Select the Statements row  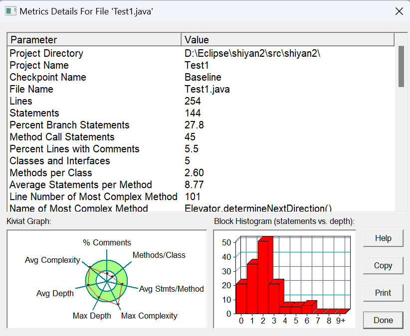201,113
